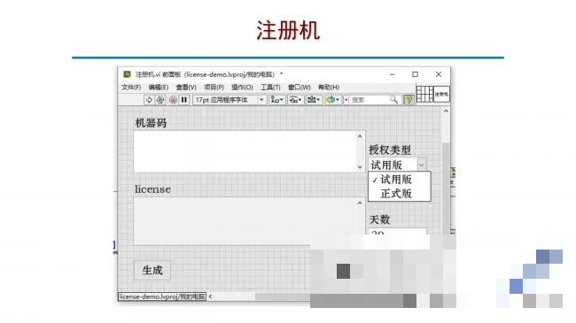Maximize the 注册机.vi window
576x323 pixels.
(x=415, y=74)
